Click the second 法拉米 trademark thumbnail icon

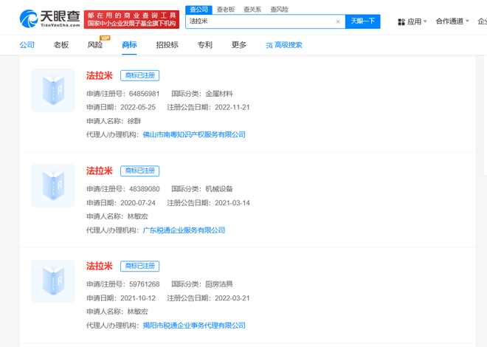coord(53,186)
